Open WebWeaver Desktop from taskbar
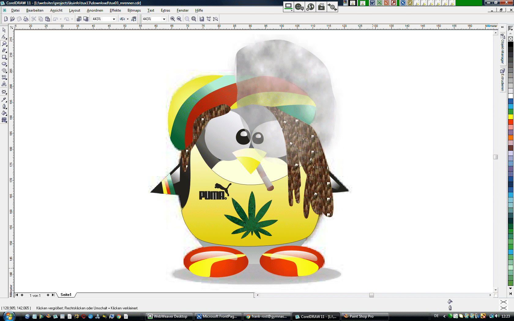The image size is (514, 321). pyautogui.click(x=169, y=316)
